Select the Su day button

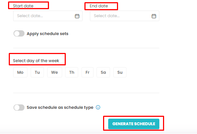(120, 72)
